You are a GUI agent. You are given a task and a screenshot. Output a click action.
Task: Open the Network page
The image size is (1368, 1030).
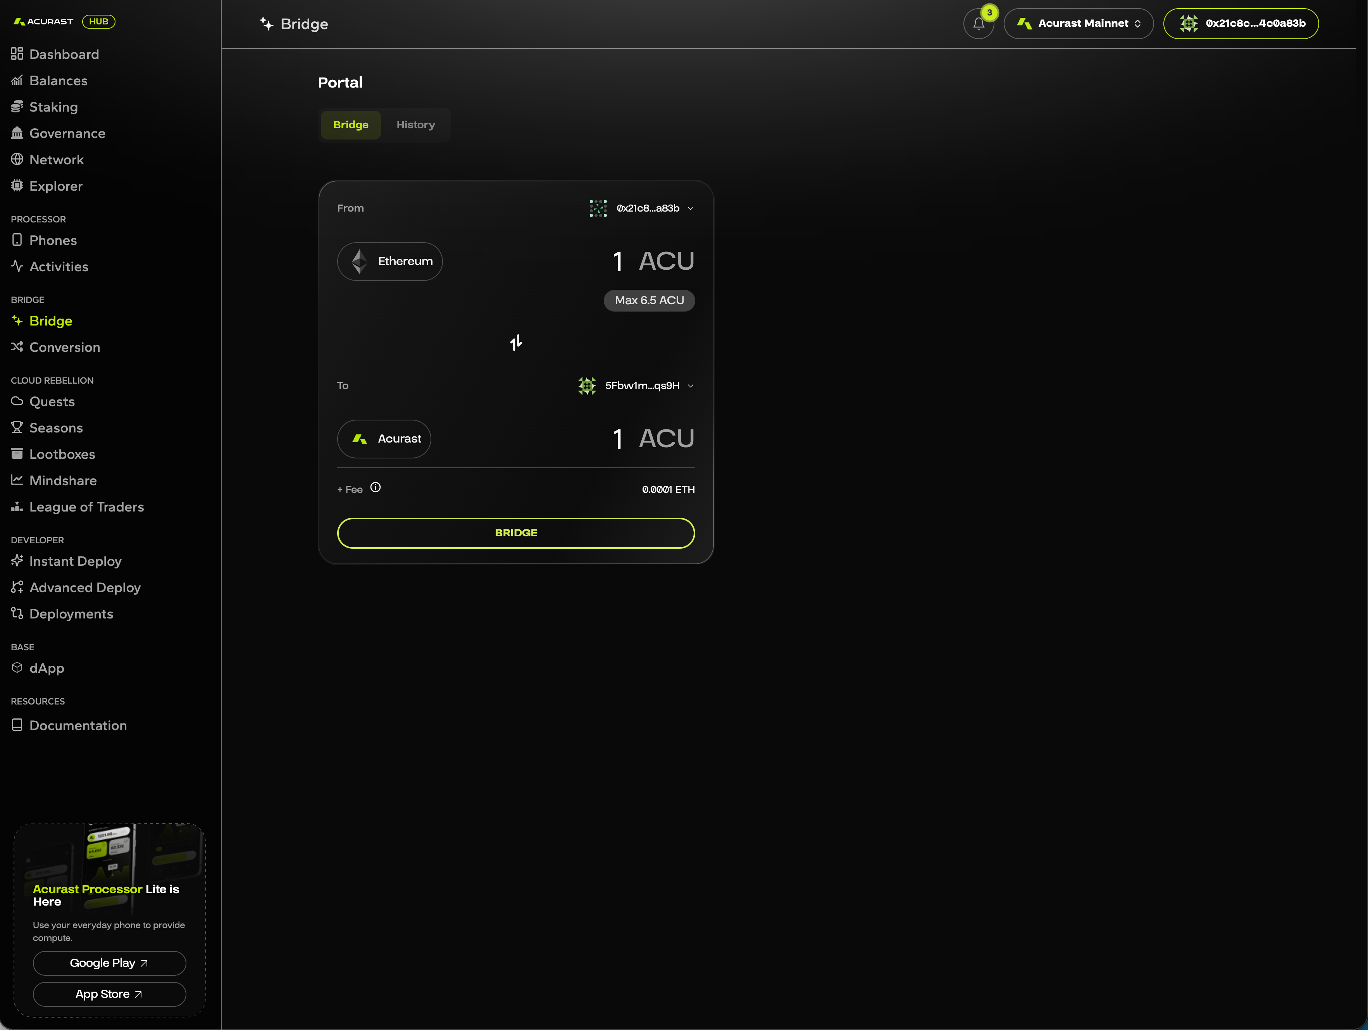(56, 159)
